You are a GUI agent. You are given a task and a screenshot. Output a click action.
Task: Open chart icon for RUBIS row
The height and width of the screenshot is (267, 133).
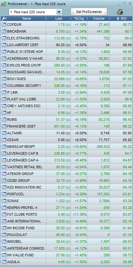point(4,119)
